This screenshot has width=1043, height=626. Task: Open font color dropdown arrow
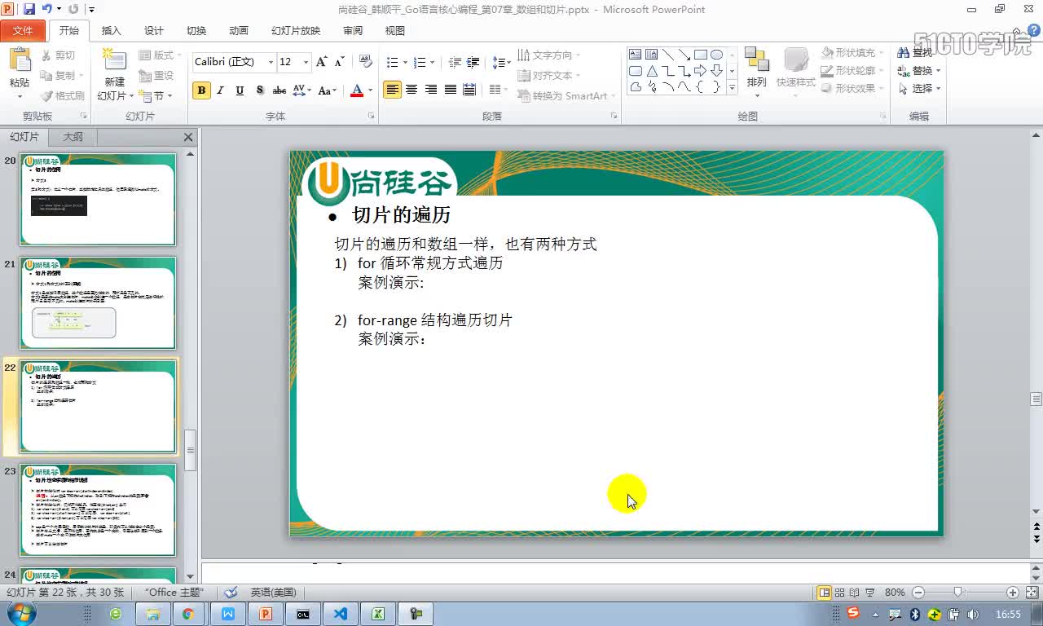[370, 90]
